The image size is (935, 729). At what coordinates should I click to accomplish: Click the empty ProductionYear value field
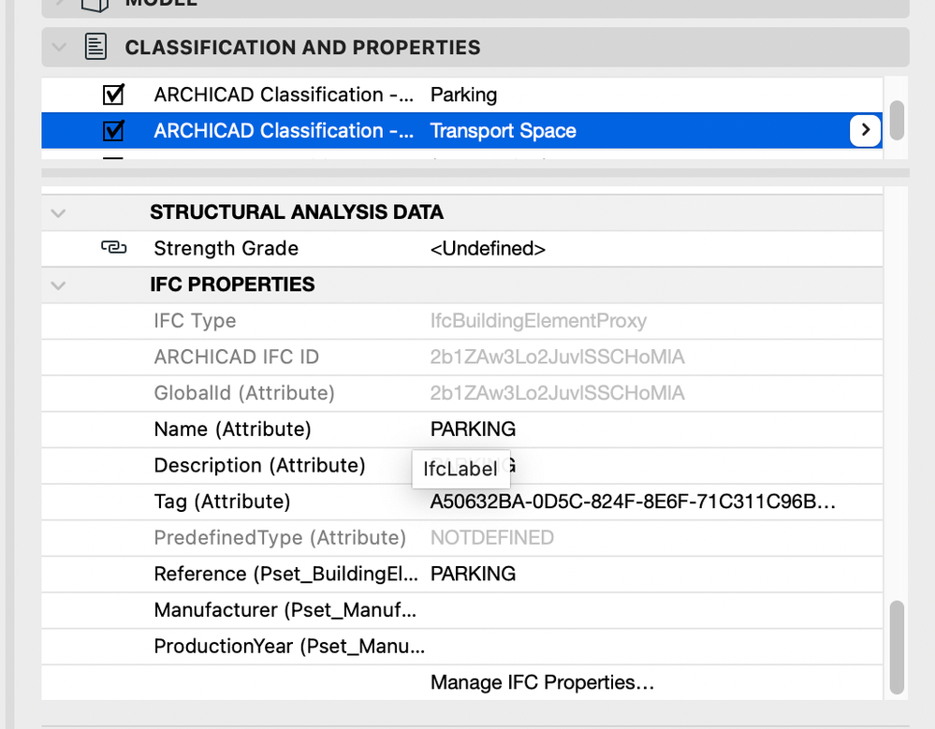click(646, 647)
